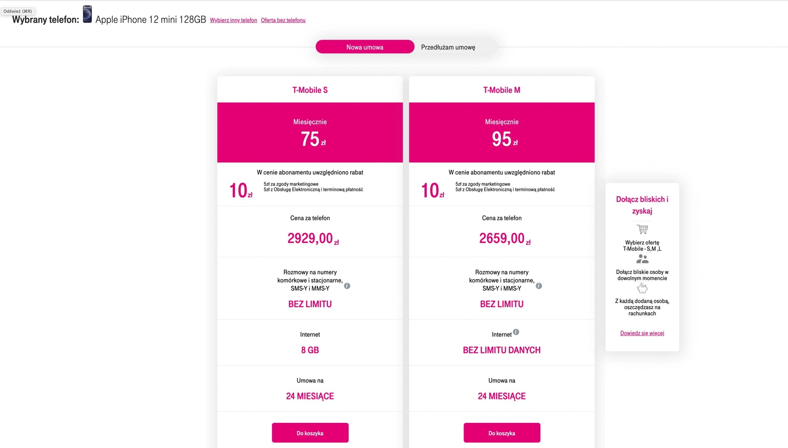Image resolution: width=788 pixels, height=448 pixels.
Task: Click the Dołącz bliskich i zyskaj heading
Action: (x=642, y=205)
